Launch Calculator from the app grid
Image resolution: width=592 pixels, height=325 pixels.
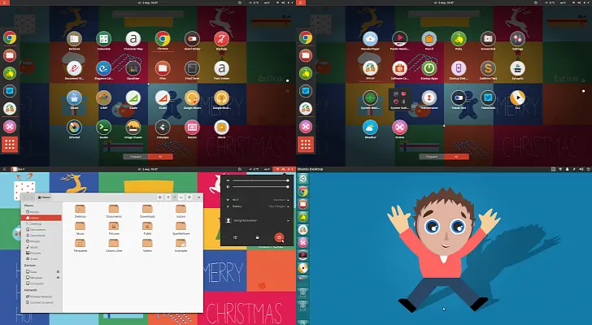coord(103,39)
